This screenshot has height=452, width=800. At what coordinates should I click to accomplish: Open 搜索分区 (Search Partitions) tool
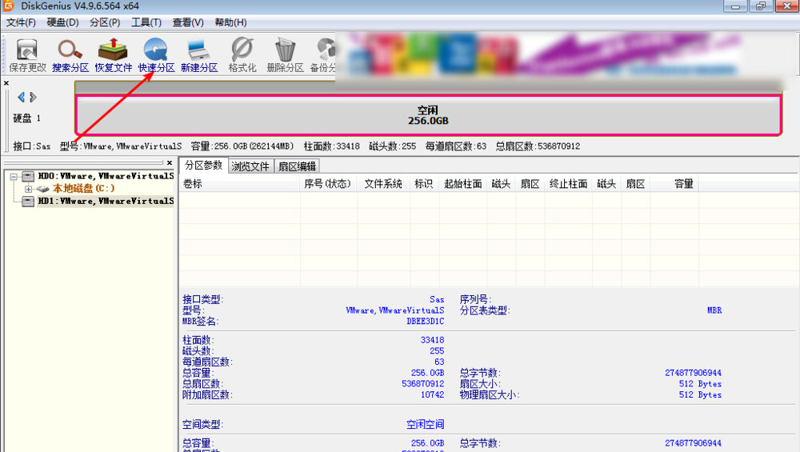tap(71, 54)
